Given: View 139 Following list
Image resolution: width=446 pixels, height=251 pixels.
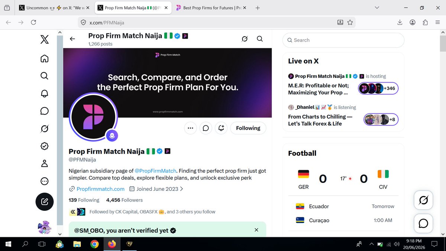Looking at the screenshot, I should 84,200.
